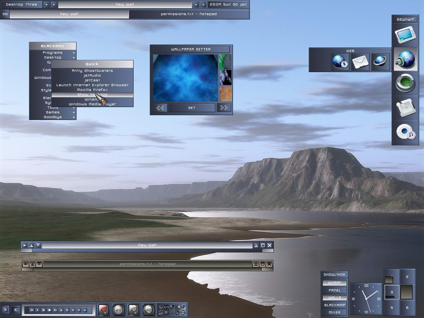The height and width of the screenshot is (318, 424).
Task: Click the gear-rimmed globe icon in bottom dock
Action: tap(119, 310)
